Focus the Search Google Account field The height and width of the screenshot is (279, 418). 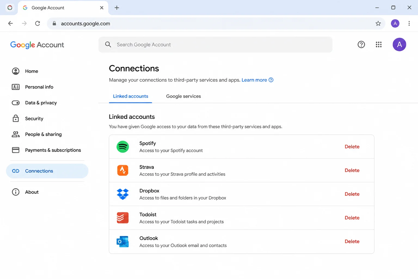(x=215, y=44)
